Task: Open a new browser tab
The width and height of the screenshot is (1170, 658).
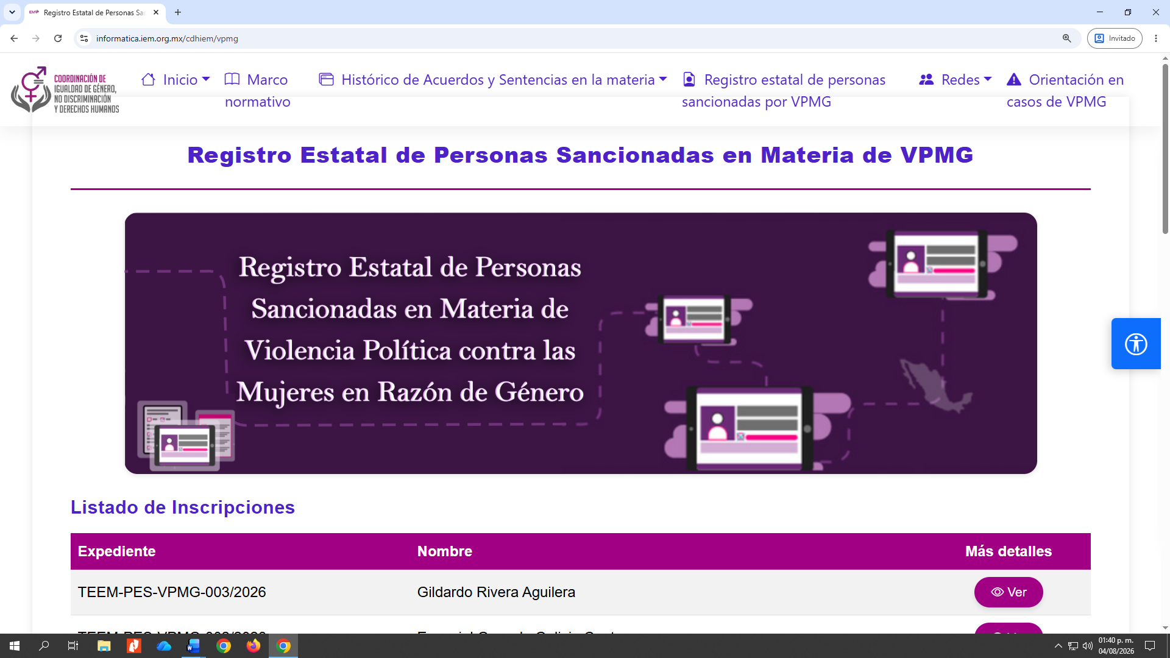Action: [x=178, y=12]
